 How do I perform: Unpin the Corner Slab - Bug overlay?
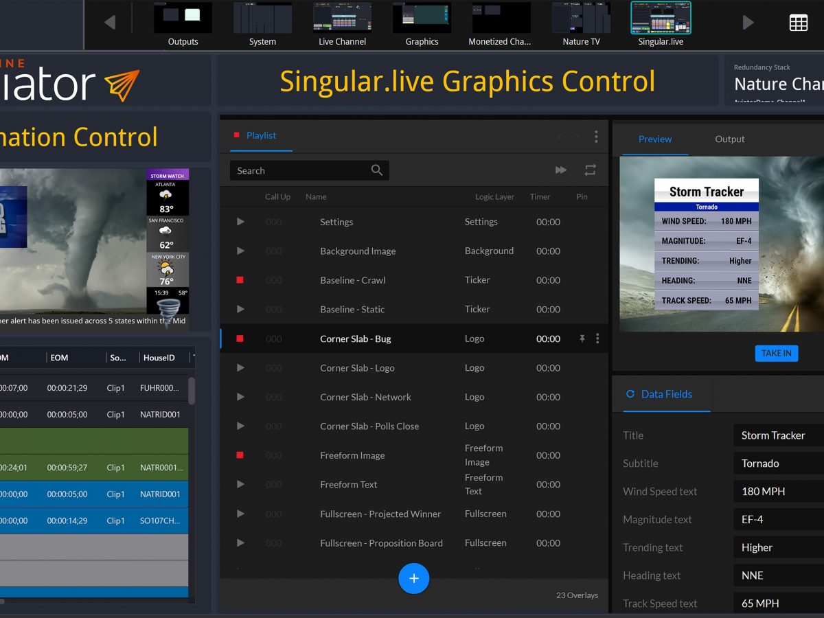click(x=580, y=339)
